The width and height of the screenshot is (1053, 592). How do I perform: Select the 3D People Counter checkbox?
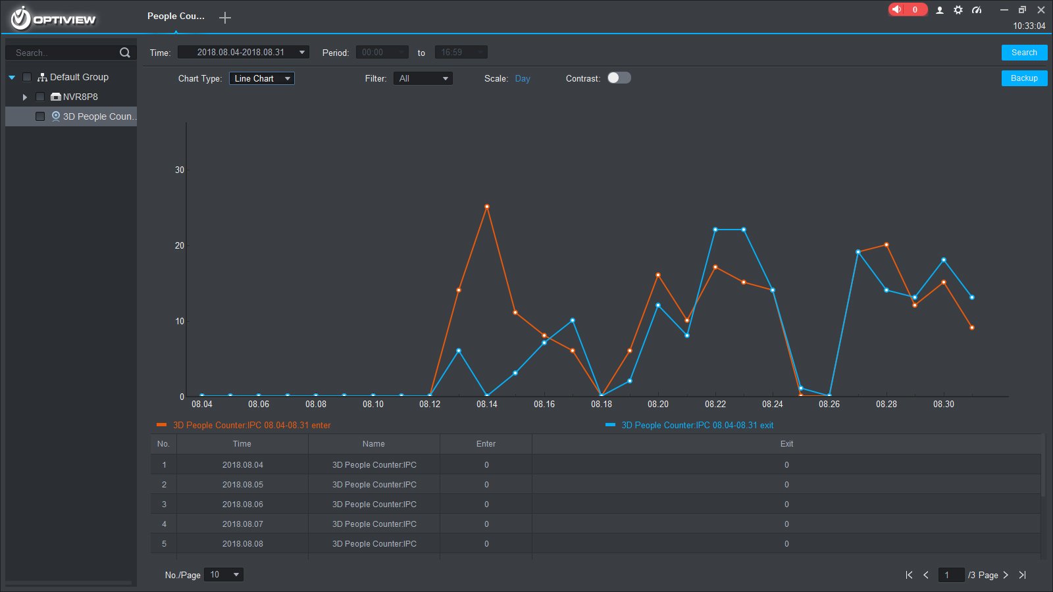click(40, 116)
